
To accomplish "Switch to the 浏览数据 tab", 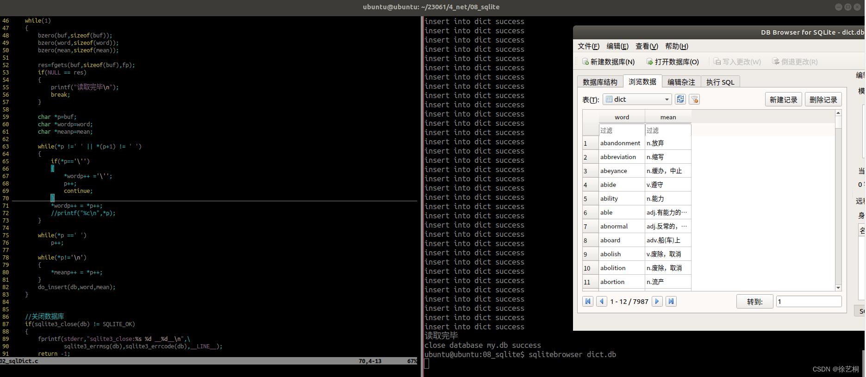I will point(642,81).
